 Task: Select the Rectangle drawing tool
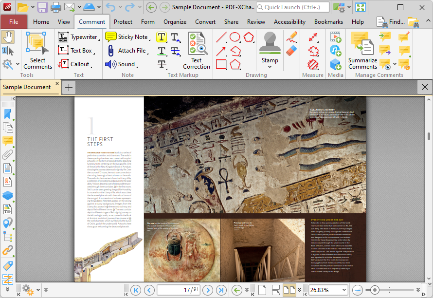click(221, 64)
